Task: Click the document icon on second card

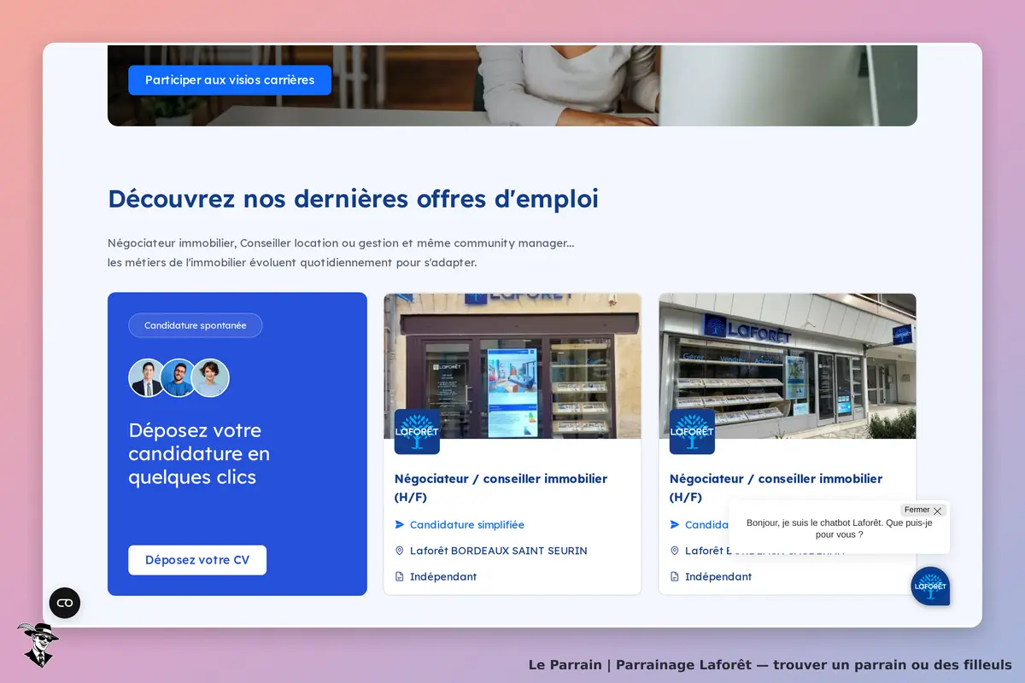Action: point(675,576)
